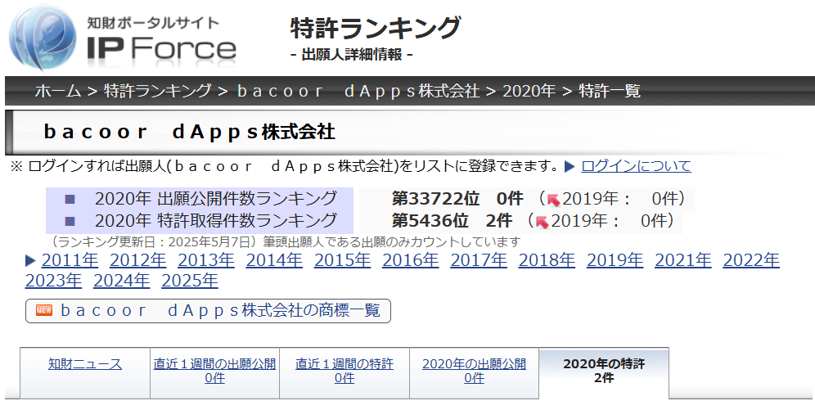Screen dimensions: 815x401
Task: Click square bullet before 出願公開件数ランキング
Action: pos(70,199)
